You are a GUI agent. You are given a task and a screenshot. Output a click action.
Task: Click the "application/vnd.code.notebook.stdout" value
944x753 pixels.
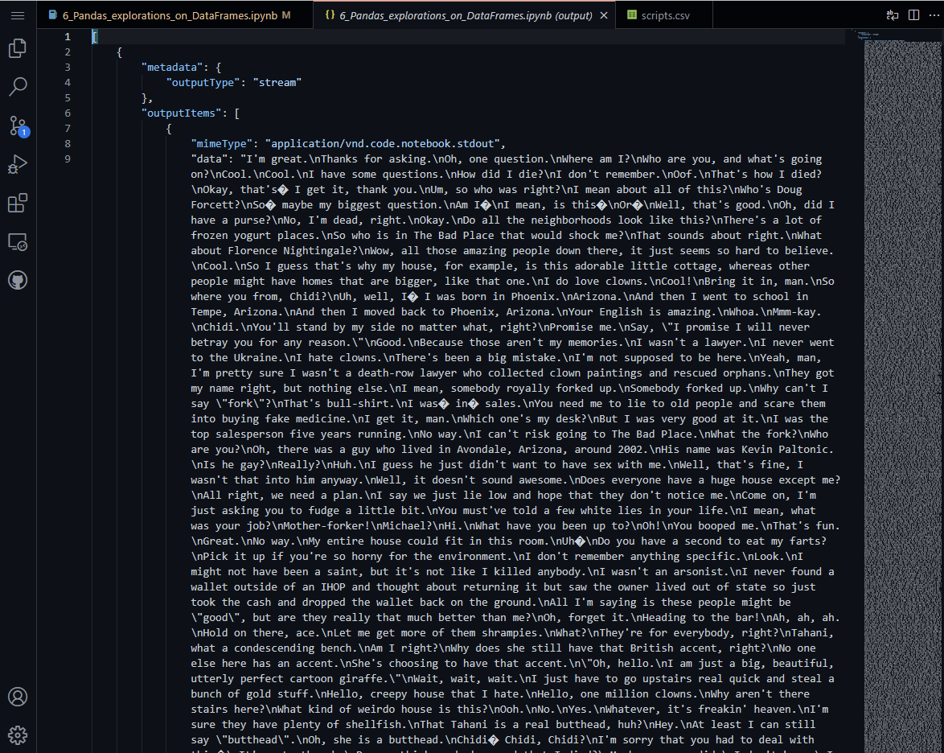(x=382, y=144)
